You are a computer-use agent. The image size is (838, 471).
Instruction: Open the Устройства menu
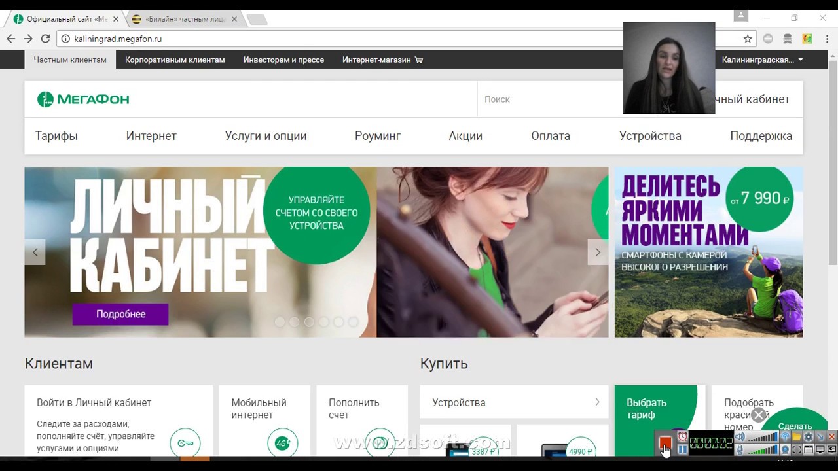(x=650, y=136)
